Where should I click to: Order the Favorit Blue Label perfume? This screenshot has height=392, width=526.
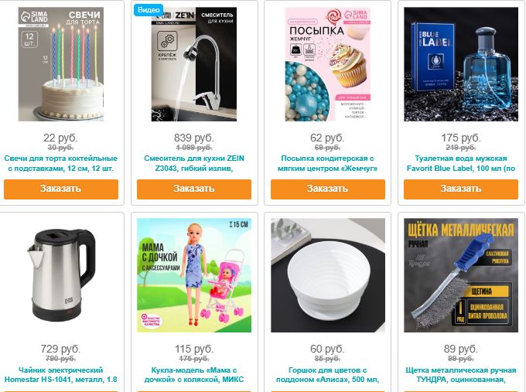click(x=461, y=189)
